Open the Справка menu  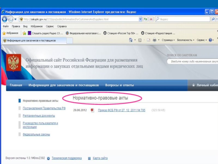tap(62, 27)
